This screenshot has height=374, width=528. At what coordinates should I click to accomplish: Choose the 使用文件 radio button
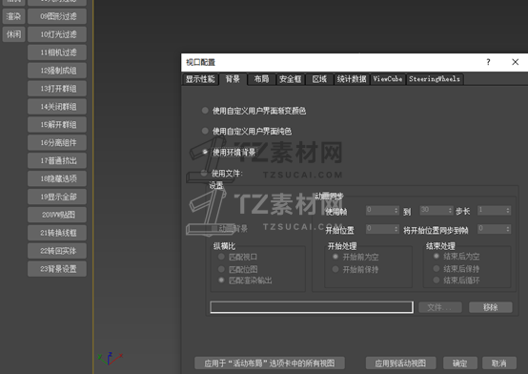[x=204, y=174]
